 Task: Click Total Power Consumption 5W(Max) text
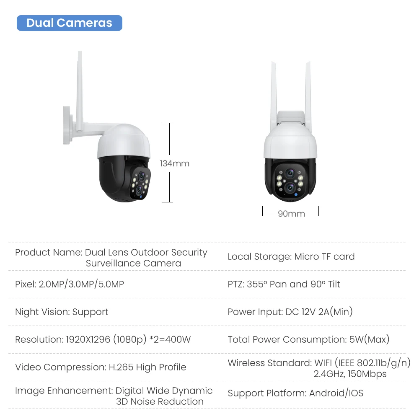click(309, 339)
